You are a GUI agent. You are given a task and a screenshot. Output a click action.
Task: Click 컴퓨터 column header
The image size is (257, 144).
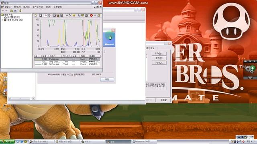coord(94,56)
